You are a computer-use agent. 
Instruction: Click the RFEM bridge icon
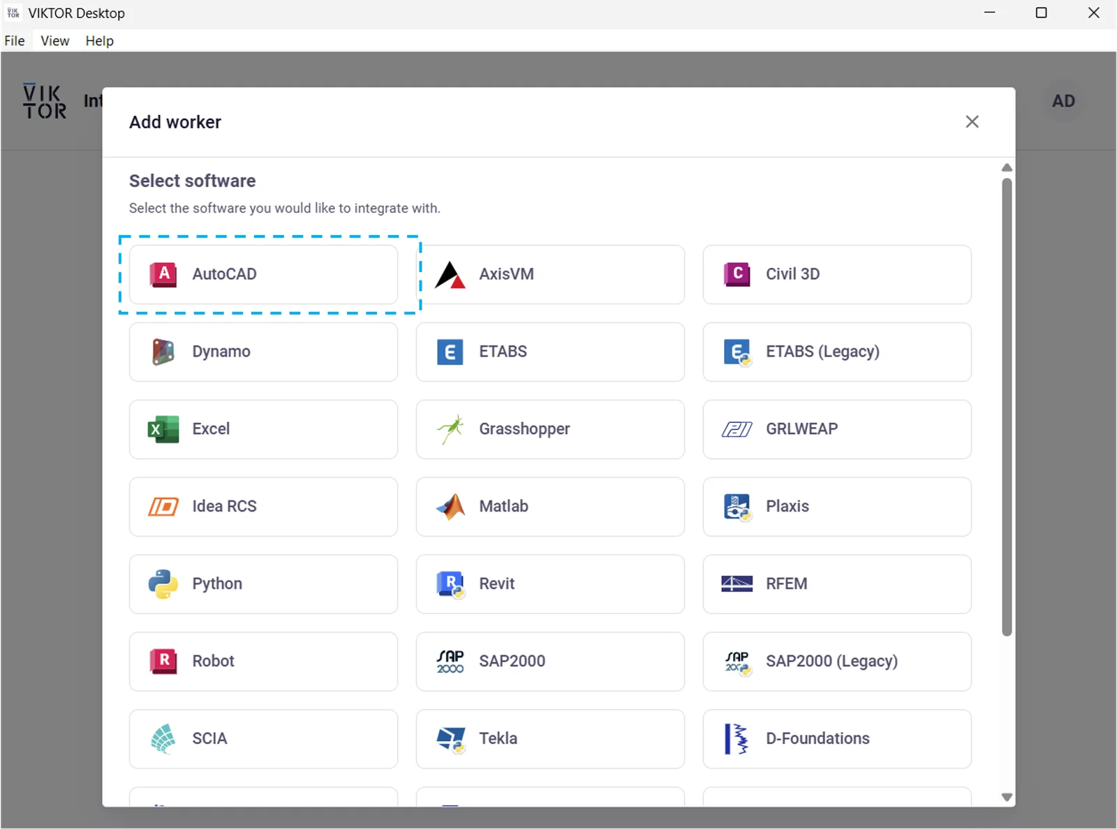(737, 584)
